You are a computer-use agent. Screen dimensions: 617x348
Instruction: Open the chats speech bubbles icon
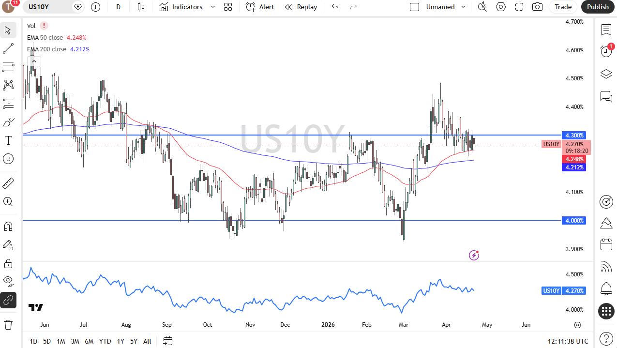[x=606, y=96]
